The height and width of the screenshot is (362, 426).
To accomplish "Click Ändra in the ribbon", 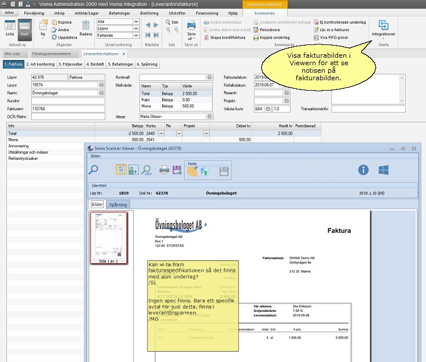I will point(60,30).
